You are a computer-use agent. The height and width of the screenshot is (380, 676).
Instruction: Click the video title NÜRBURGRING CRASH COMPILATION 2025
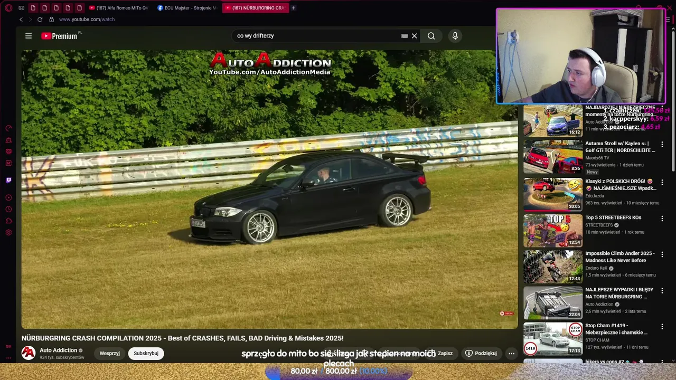click(x=182, y=338)
